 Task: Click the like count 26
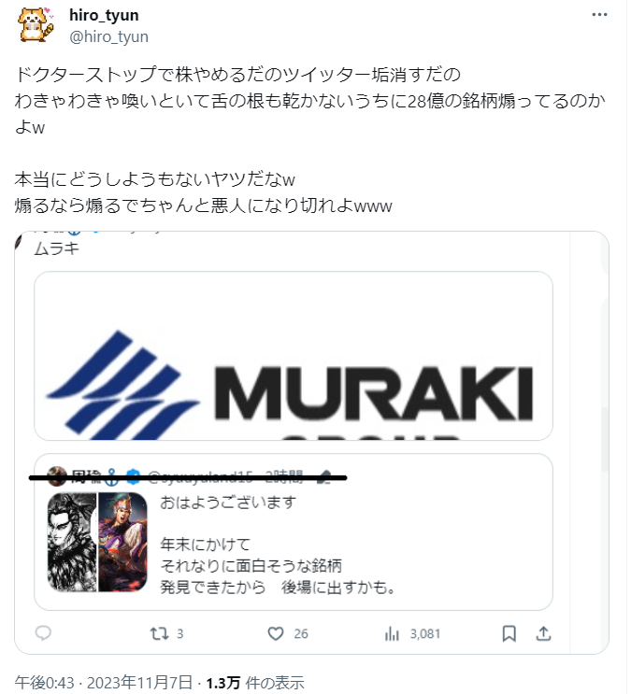pyautogui.click(x=301, y=634)
